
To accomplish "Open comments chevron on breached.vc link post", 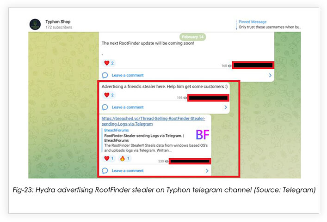I will point(207,171).
